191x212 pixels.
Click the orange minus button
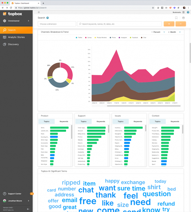[180, 24]
